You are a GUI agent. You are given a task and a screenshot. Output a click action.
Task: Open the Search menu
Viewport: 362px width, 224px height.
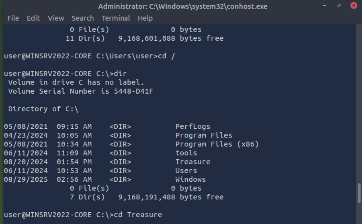pyautogui.click(x=82, y=18)
